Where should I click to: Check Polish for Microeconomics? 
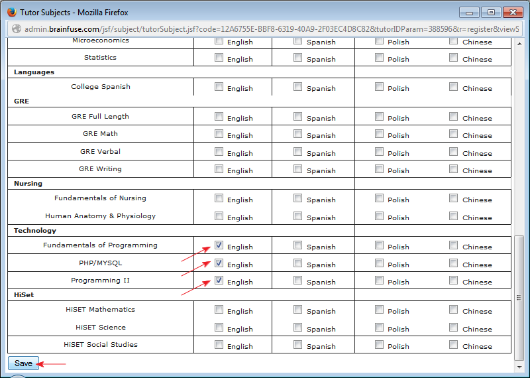(x=379, y=40)
